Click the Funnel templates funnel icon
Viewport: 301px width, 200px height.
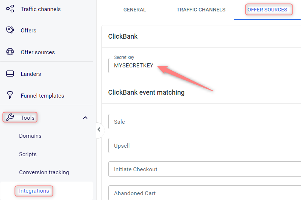(10, 95)
